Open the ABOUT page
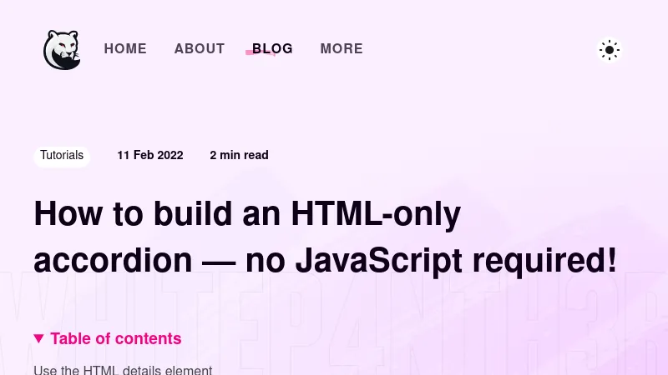Screen dimensions: 668x375 pyautogui.click(x=200, y=49)
